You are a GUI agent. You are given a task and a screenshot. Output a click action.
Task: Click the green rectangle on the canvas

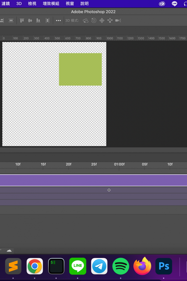[80, 69]
